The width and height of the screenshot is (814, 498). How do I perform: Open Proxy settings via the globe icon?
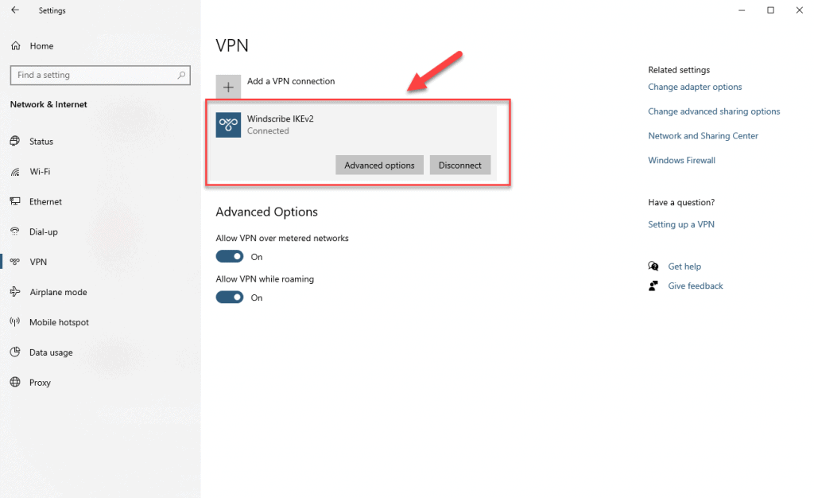click(17, 383)
